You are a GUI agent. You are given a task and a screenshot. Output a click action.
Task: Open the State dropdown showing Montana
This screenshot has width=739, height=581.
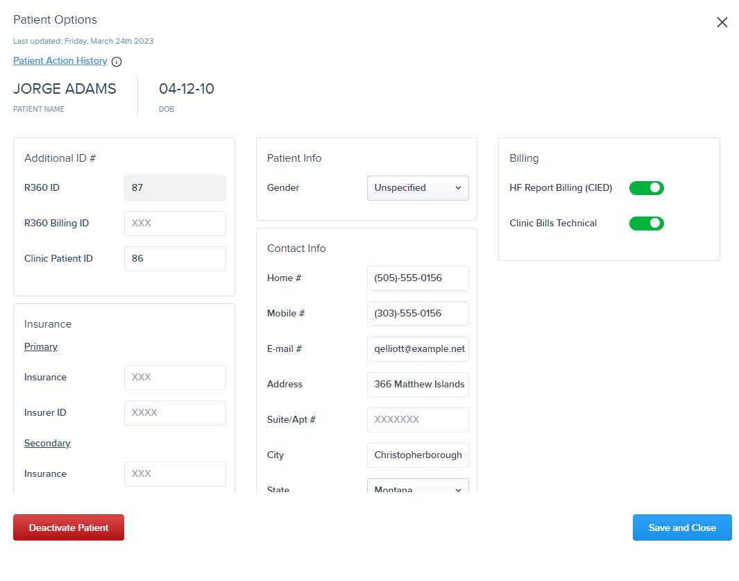[417, 489]
